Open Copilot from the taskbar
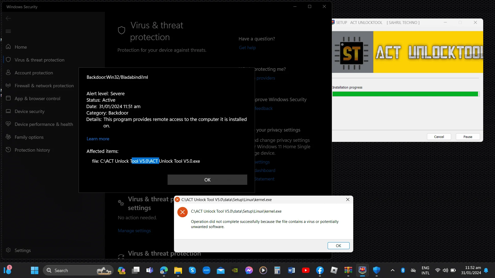This screenshot has height=278, width=495. click(x=121, y=270)
